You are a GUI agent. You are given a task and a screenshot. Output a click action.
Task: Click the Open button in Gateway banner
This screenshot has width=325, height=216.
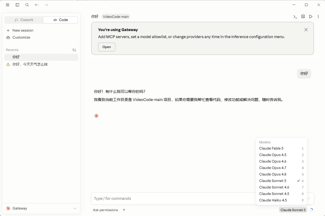tap(107, 47)
